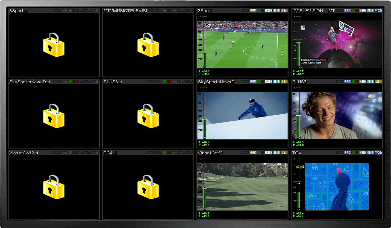The height and width of the screenshot is (228, 391).
Task: Click the ViasatGolf2 live channel title
Action: (210, 153)
